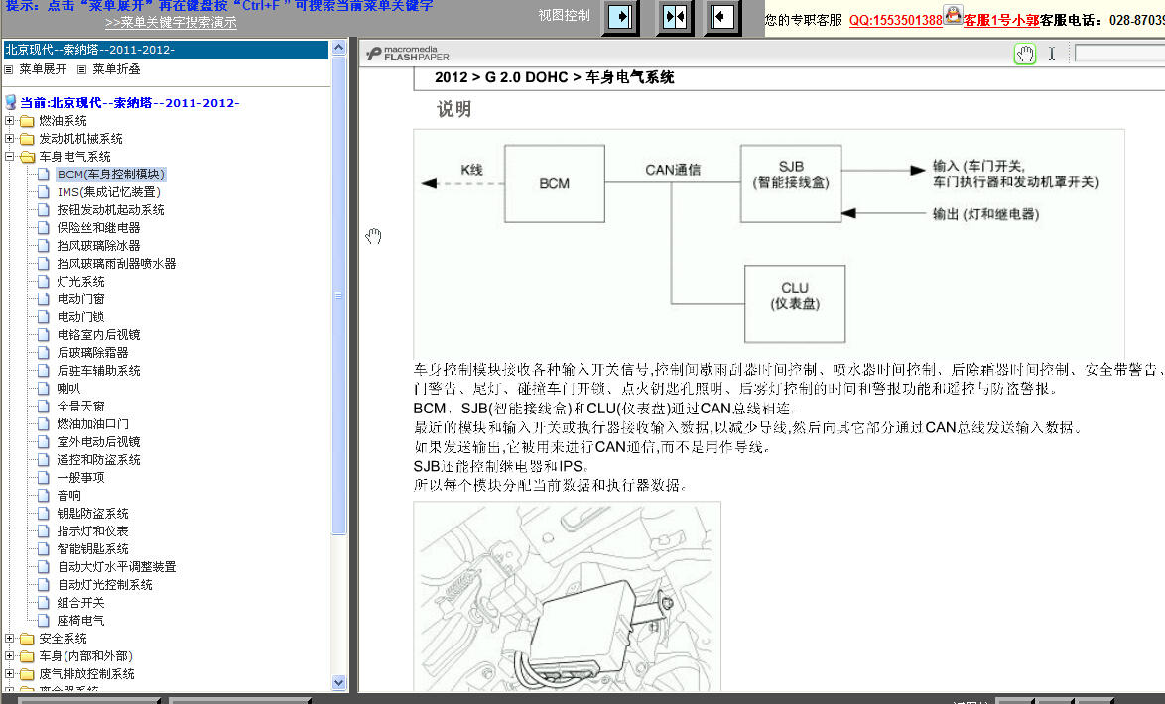The image size is (1165, 704).
Task: Open the 客服1号小郭 link
Action: click(x=1001, y=20)
